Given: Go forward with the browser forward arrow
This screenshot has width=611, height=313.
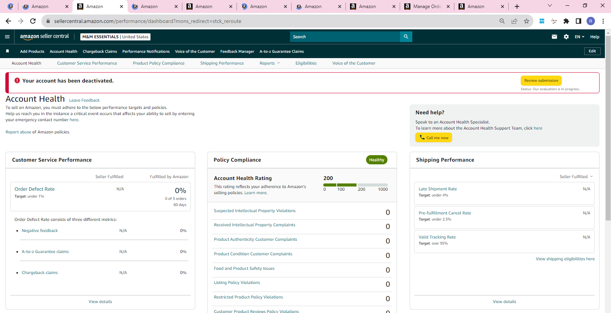Looking at the screenshot, I should pos(21,21).
